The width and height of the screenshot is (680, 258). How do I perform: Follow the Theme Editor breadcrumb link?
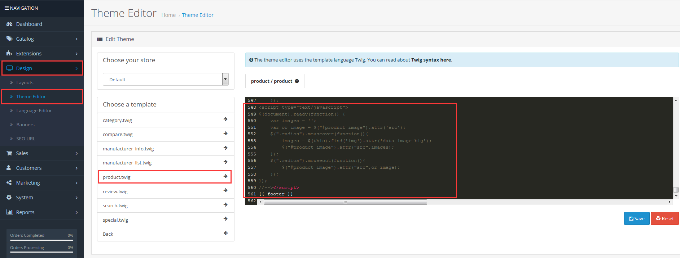pos(198,15)
